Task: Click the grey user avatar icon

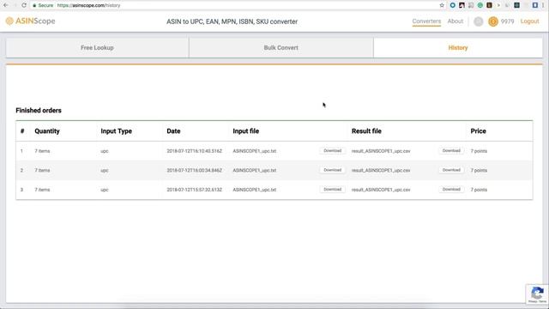Action: [x=479, y=21]
